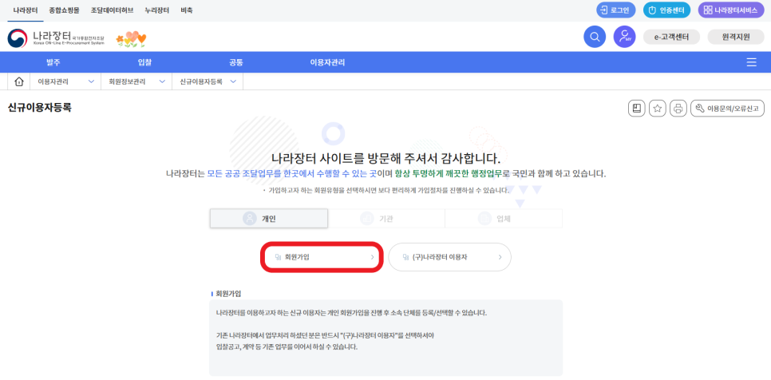The width and height of the screenshot is (771, 380).
Task: Select (구)나라장터 이용자 button
Action: tap(449, 257)
